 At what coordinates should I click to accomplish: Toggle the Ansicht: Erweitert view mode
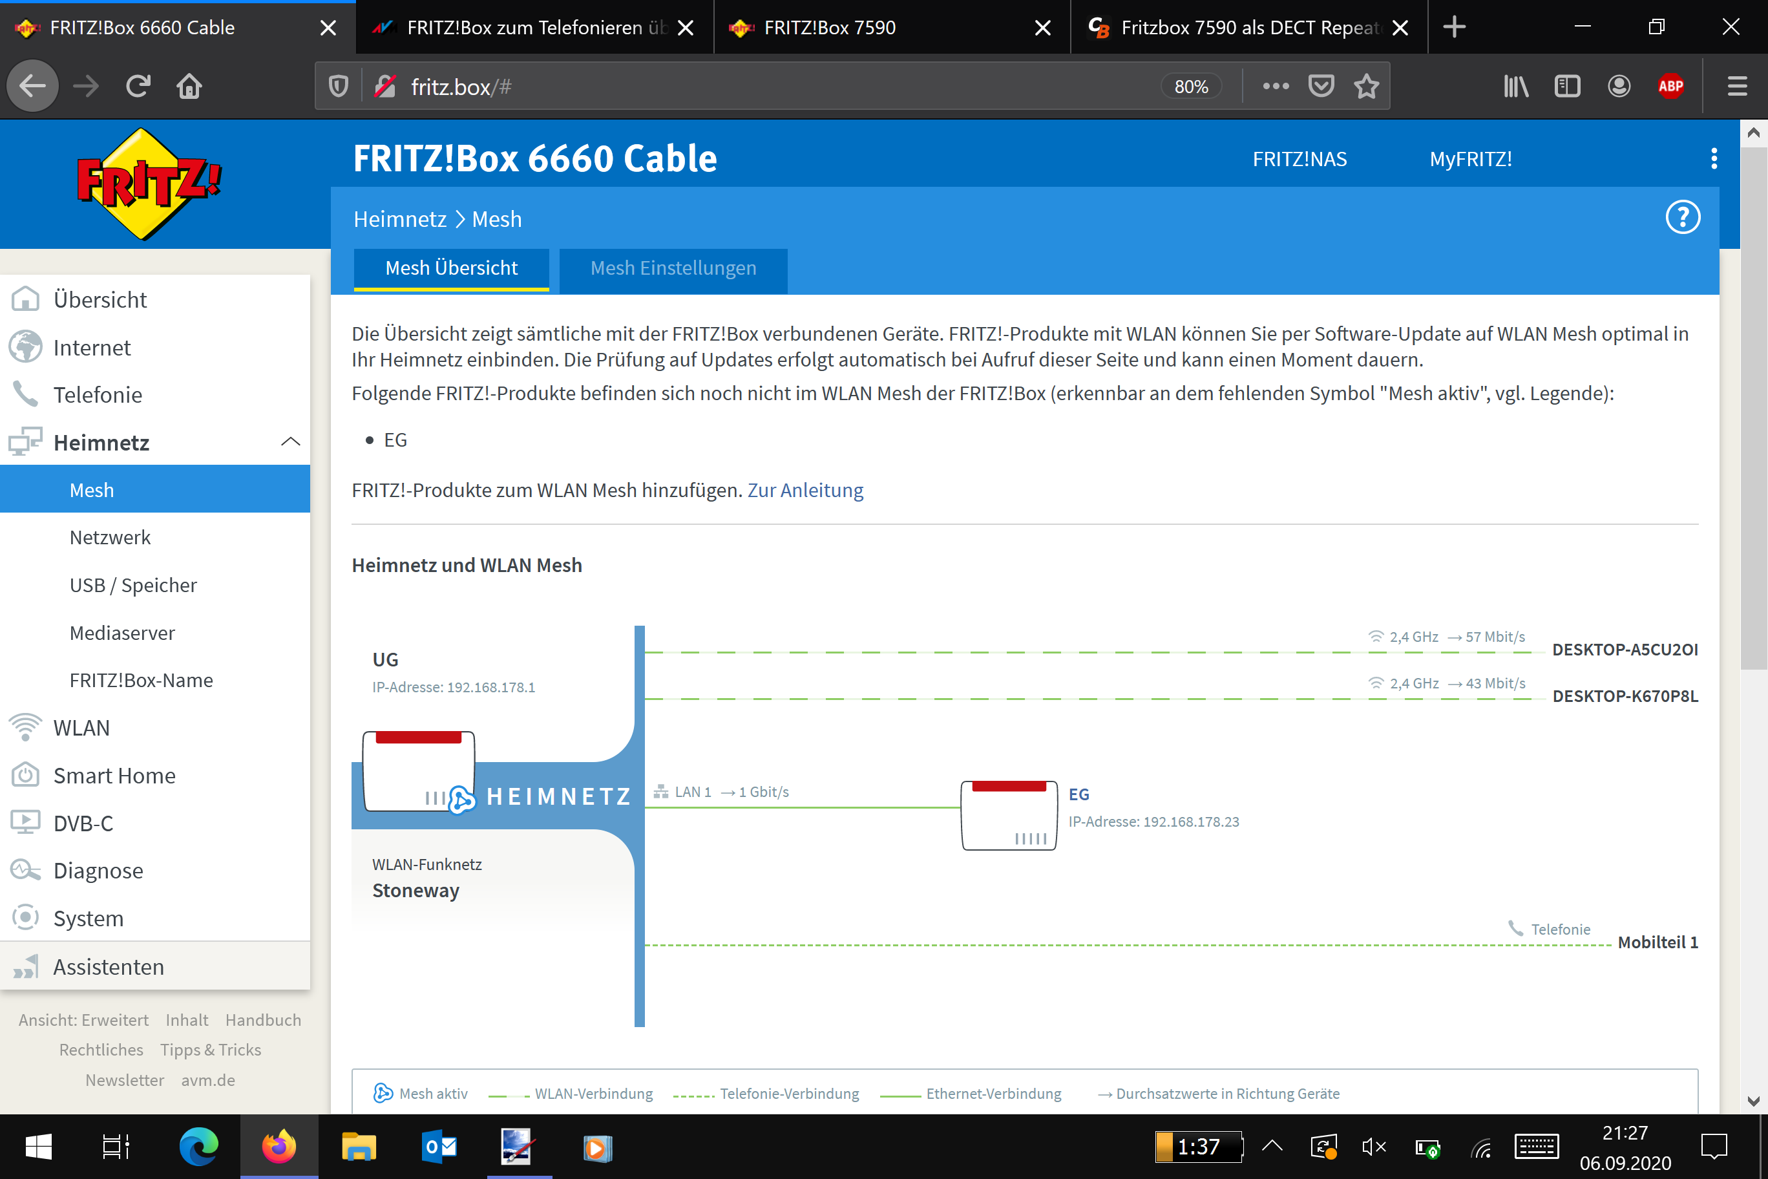point(83,1019)
